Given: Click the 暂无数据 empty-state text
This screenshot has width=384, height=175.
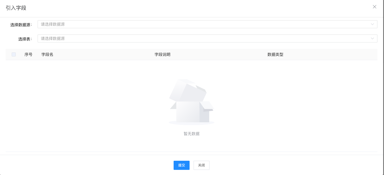Looking at the screenshot, I should pyautogui.click(x=192, y=134).
